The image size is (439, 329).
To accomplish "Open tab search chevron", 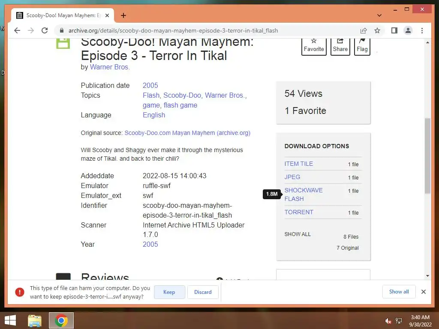I will [x=379, y=15].
